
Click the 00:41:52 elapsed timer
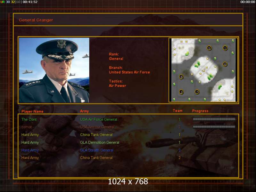coord(30,2)
